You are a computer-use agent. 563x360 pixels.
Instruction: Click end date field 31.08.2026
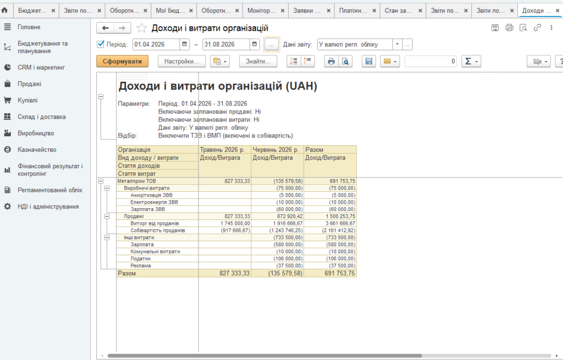[226, 44]
